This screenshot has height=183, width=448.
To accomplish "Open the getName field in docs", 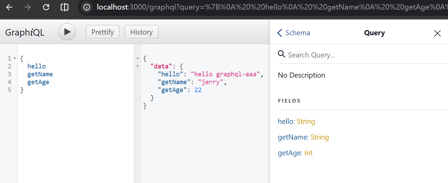I will click(x=293, y=137).
